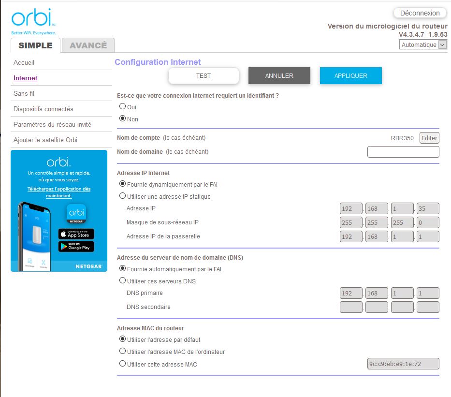Click the Google Play download badge
Viewport: 451px width, 397px height.
pos(76,247)
